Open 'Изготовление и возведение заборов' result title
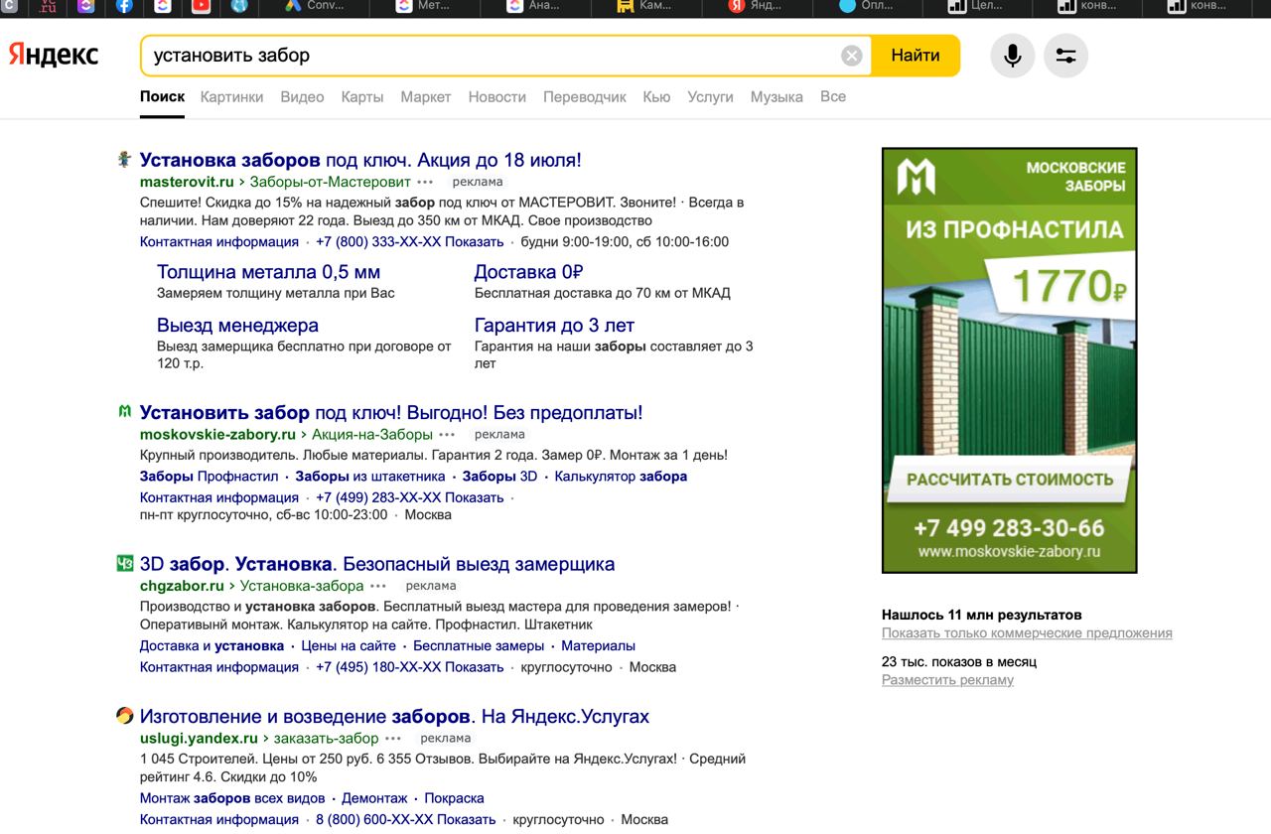1271x834 pixels. 394,716
